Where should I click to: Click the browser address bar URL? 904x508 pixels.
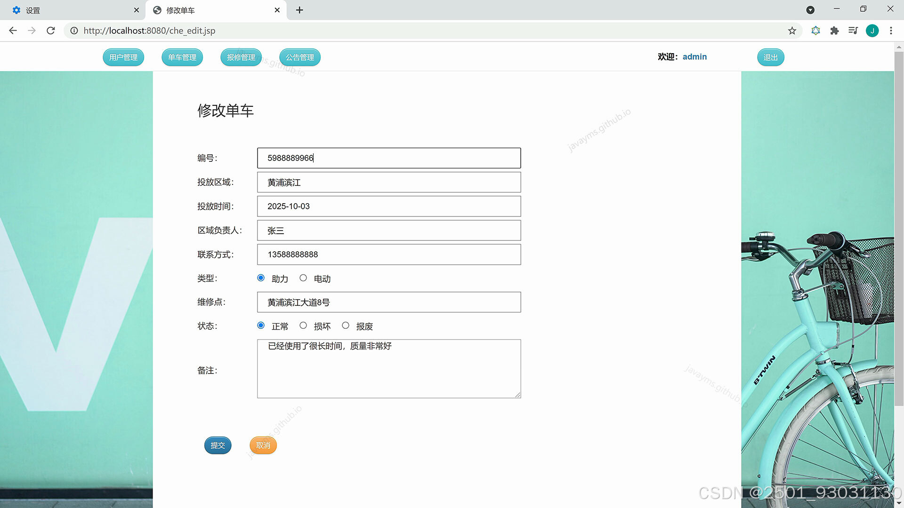coord(149,31)
